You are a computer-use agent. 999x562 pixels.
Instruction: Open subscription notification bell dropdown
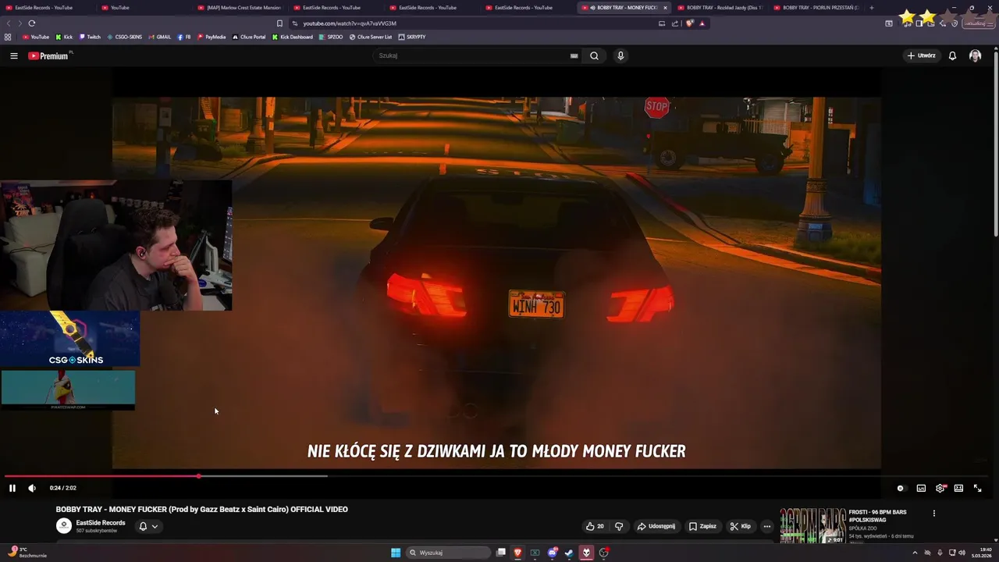tap(148, 526)
